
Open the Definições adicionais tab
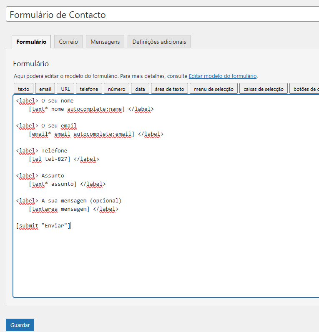tap(159, 42)
